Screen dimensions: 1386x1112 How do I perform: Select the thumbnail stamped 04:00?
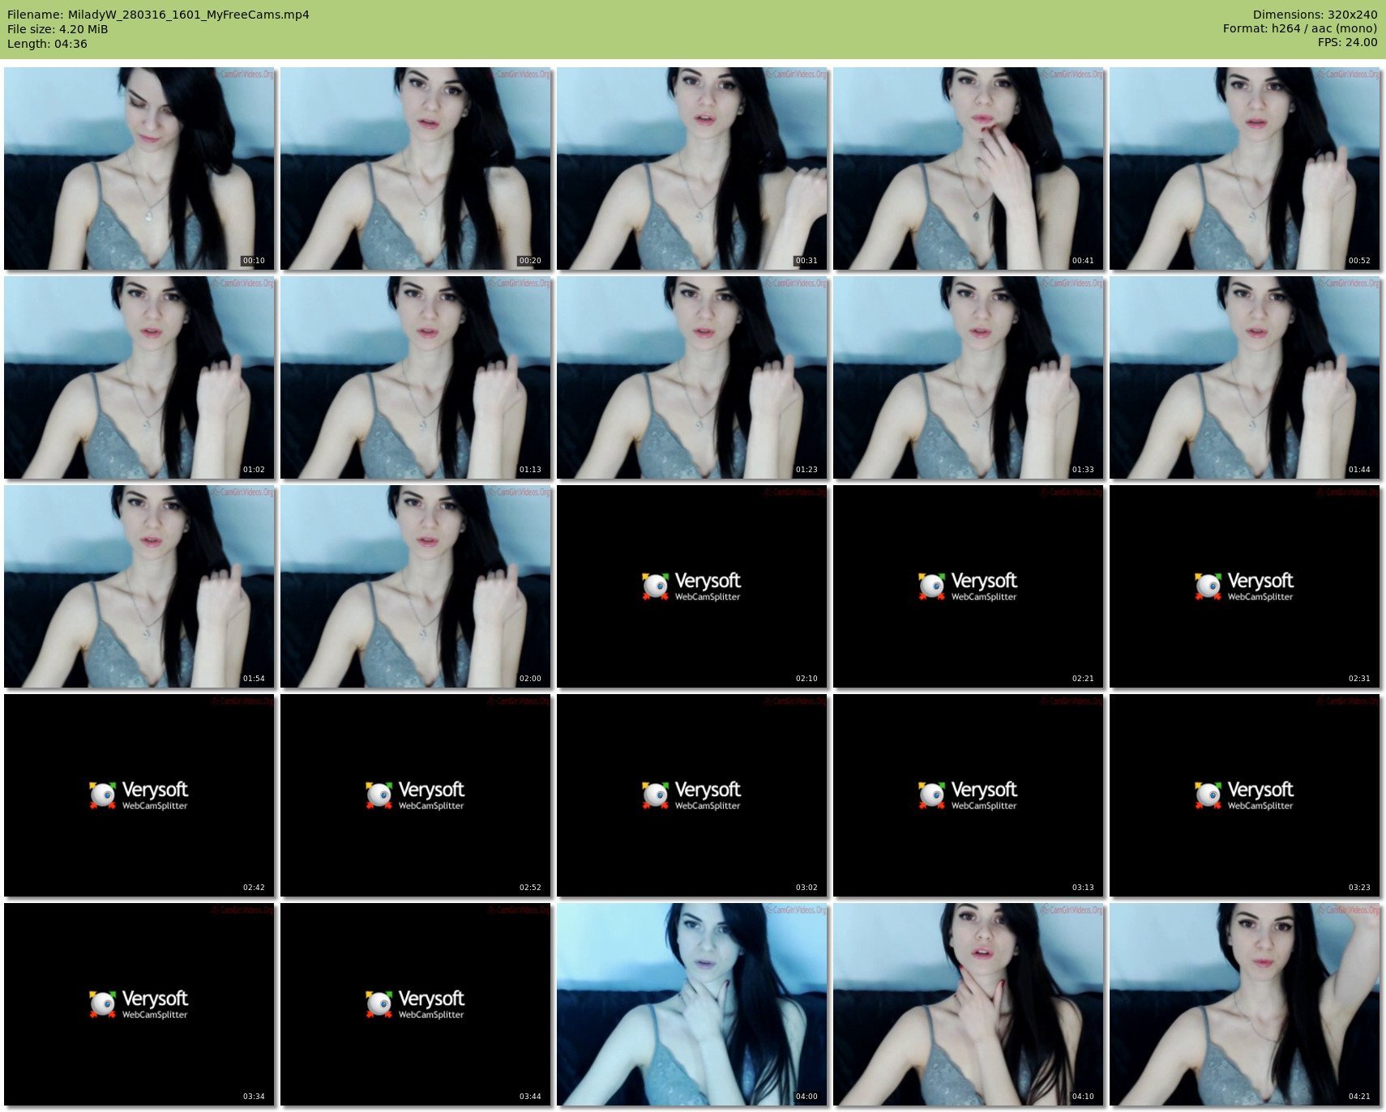(x=692, y=1004)
